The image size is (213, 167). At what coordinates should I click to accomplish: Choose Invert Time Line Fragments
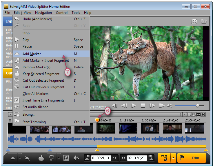[51, 100]
